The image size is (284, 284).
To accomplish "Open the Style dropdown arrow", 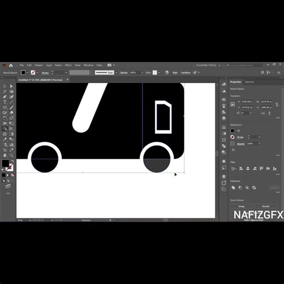I will [x=159, y=73].
